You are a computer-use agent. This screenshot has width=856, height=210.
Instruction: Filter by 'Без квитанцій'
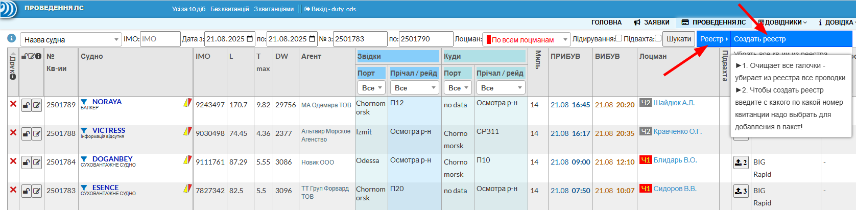coord(230,9)
